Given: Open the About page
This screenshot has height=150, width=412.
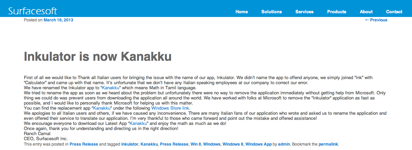Looking at the screenshot, I should (366, 12).
